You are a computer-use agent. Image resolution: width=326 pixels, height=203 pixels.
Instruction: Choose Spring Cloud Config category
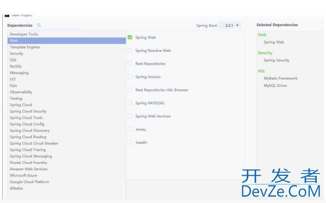pos(66,124)
